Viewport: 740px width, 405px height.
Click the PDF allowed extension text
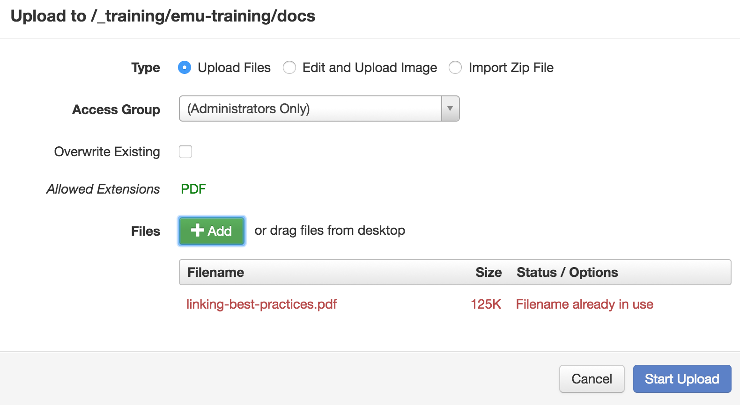193,189
